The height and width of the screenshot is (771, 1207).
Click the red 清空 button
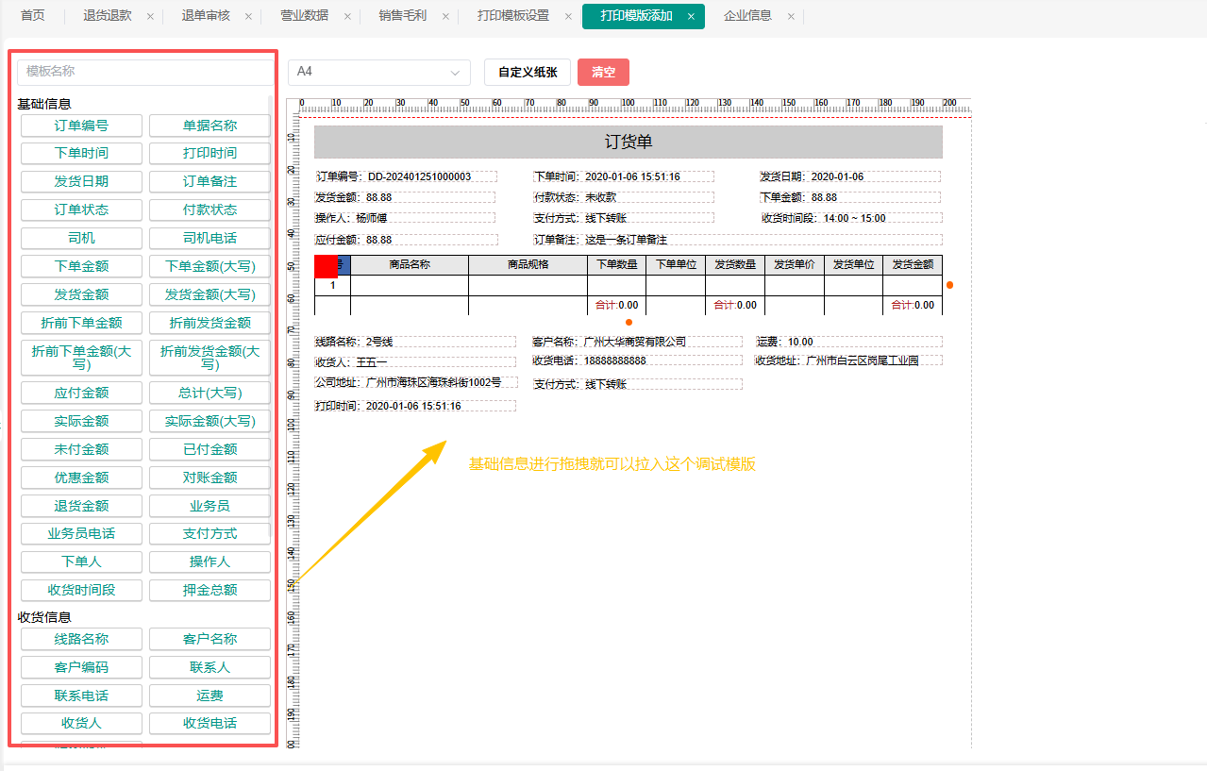click(604, 73)
